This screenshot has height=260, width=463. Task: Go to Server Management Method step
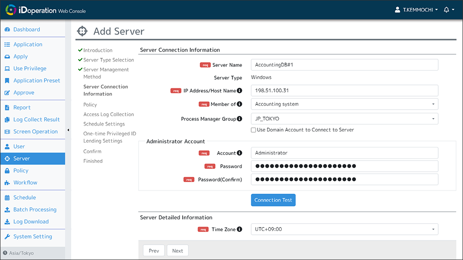pyautogui.click(x=106, y=73)
